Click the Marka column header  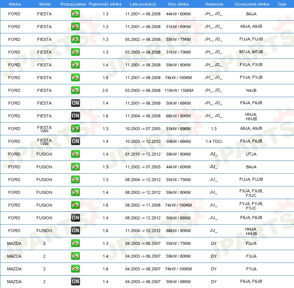(15, 4)
